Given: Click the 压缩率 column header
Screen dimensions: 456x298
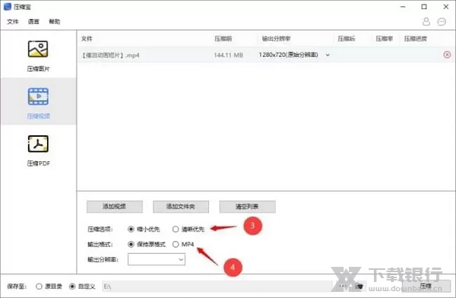Looking at the screenshot, I should 384,39.
